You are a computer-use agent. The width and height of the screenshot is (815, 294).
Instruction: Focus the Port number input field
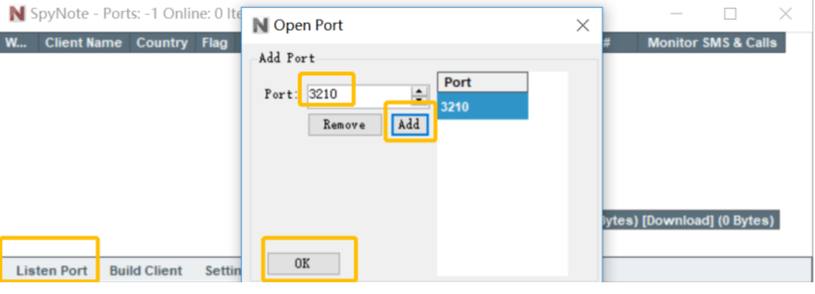357,95
